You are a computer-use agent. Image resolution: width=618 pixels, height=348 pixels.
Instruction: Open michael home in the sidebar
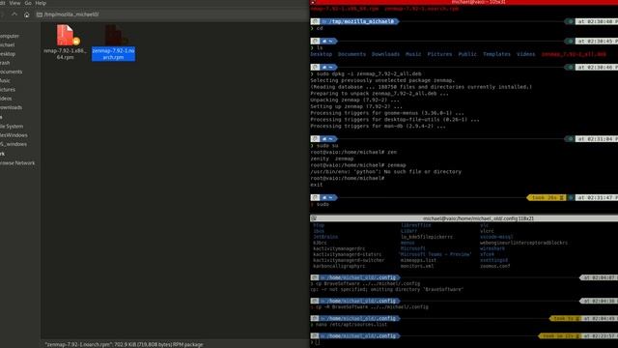7,45
